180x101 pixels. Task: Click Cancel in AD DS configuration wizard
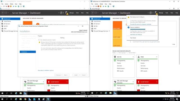(84, 75)
